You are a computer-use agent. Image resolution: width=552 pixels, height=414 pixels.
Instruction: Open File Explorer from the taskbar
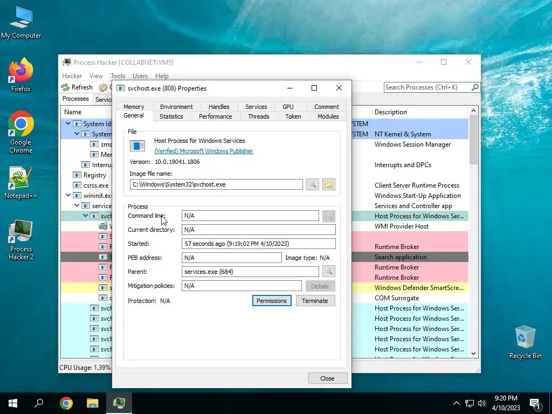(x=93, y=403)
